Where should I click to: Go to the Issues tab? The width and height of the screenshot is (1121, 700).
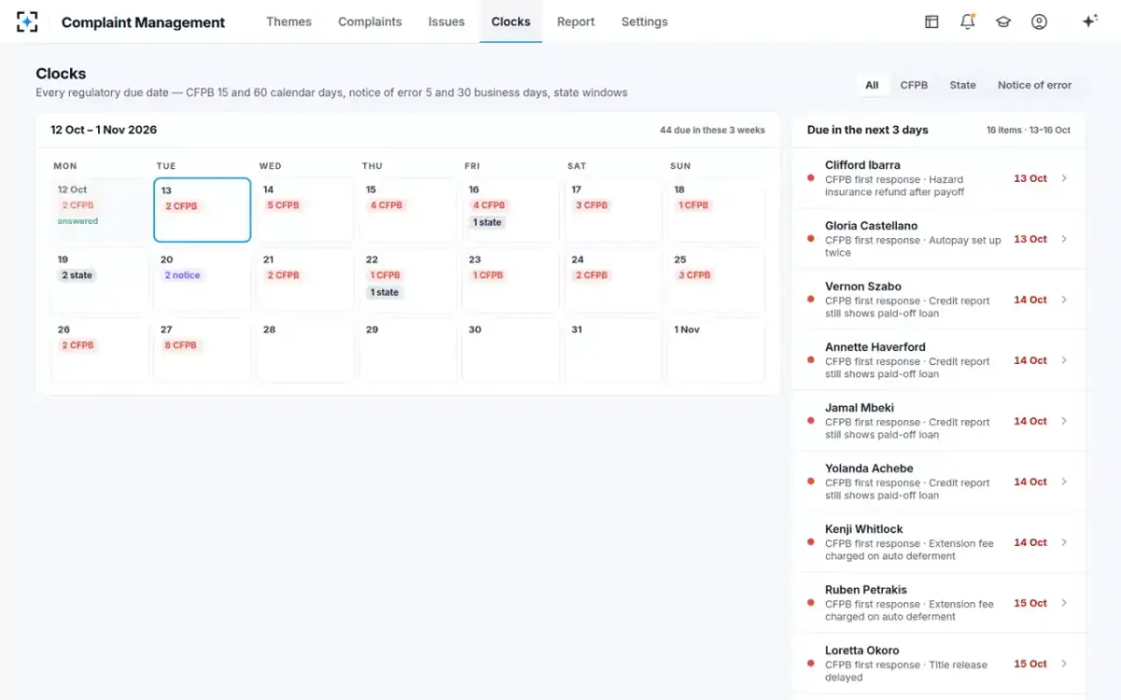pyautogui.click(x=447, y=21)
